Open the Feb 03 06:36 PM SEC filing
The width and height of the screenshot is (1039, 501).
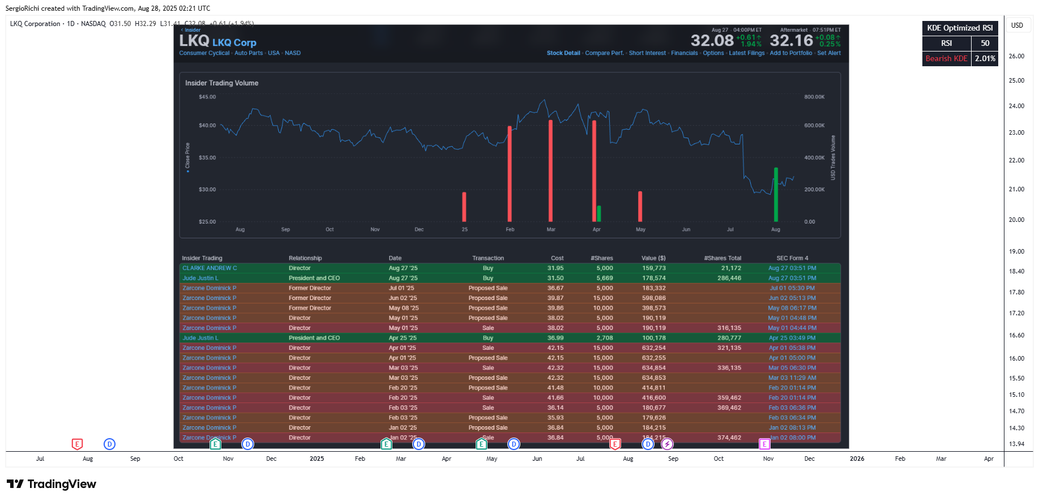click(792, 408)
